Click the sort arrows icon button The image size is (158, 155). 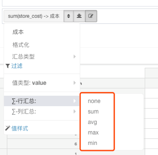click(69, 16)
